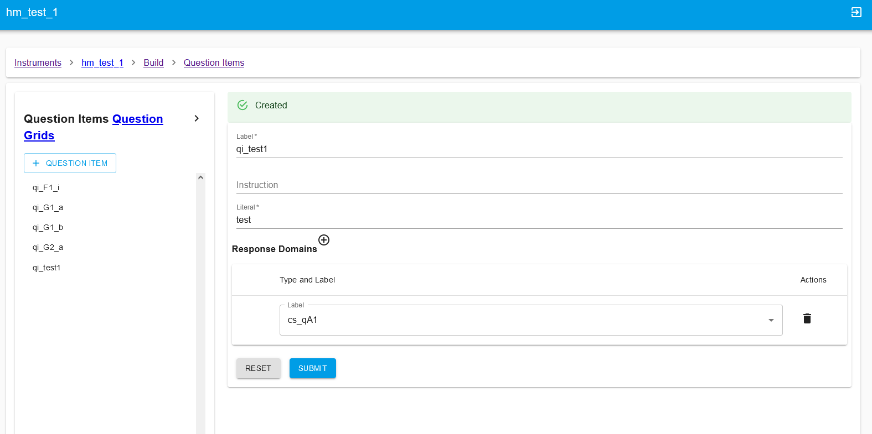The height and width of the screenshot is (434, 872).
Task: Select qi_F1_i in the list
Action: coord(46,187)
